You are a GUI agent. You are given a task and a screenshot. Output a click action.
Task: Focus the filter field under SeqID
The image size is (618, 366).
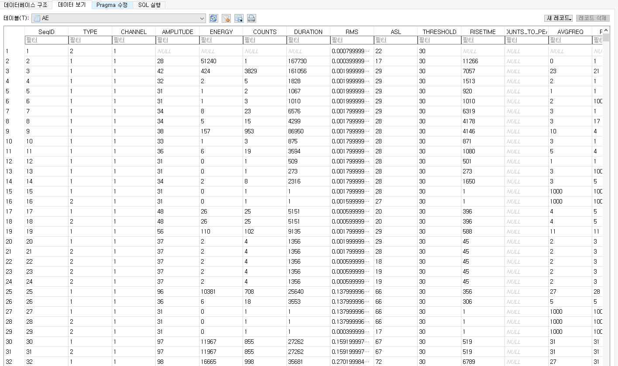click(x=46, y=40)
